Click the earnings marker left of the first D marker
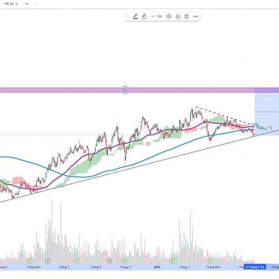This screenshot has width=279, height=279. 29,261
